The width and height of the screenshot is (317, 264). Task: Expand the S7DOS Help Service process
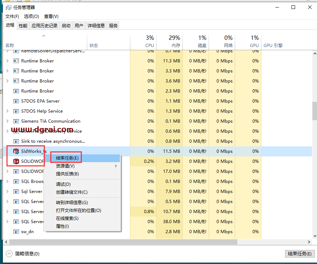click(x=8, y=111)
